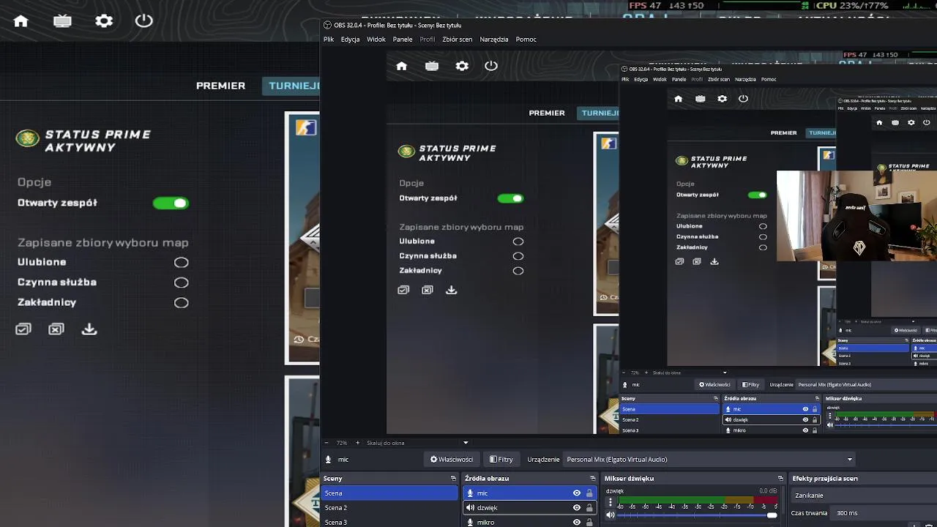937x527 pixels.
Task: Select Scena 2 in the scenes list
Action: pyautogui.click(x=390, y=508)
